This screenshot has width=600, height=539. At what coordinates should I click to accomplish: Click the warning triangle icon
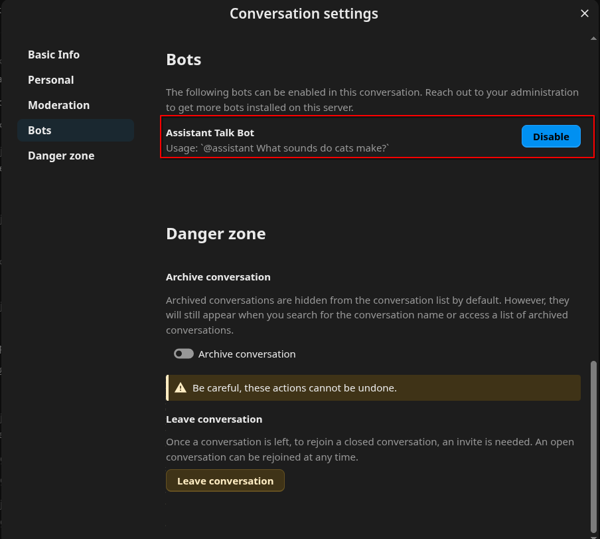[180, 387]
